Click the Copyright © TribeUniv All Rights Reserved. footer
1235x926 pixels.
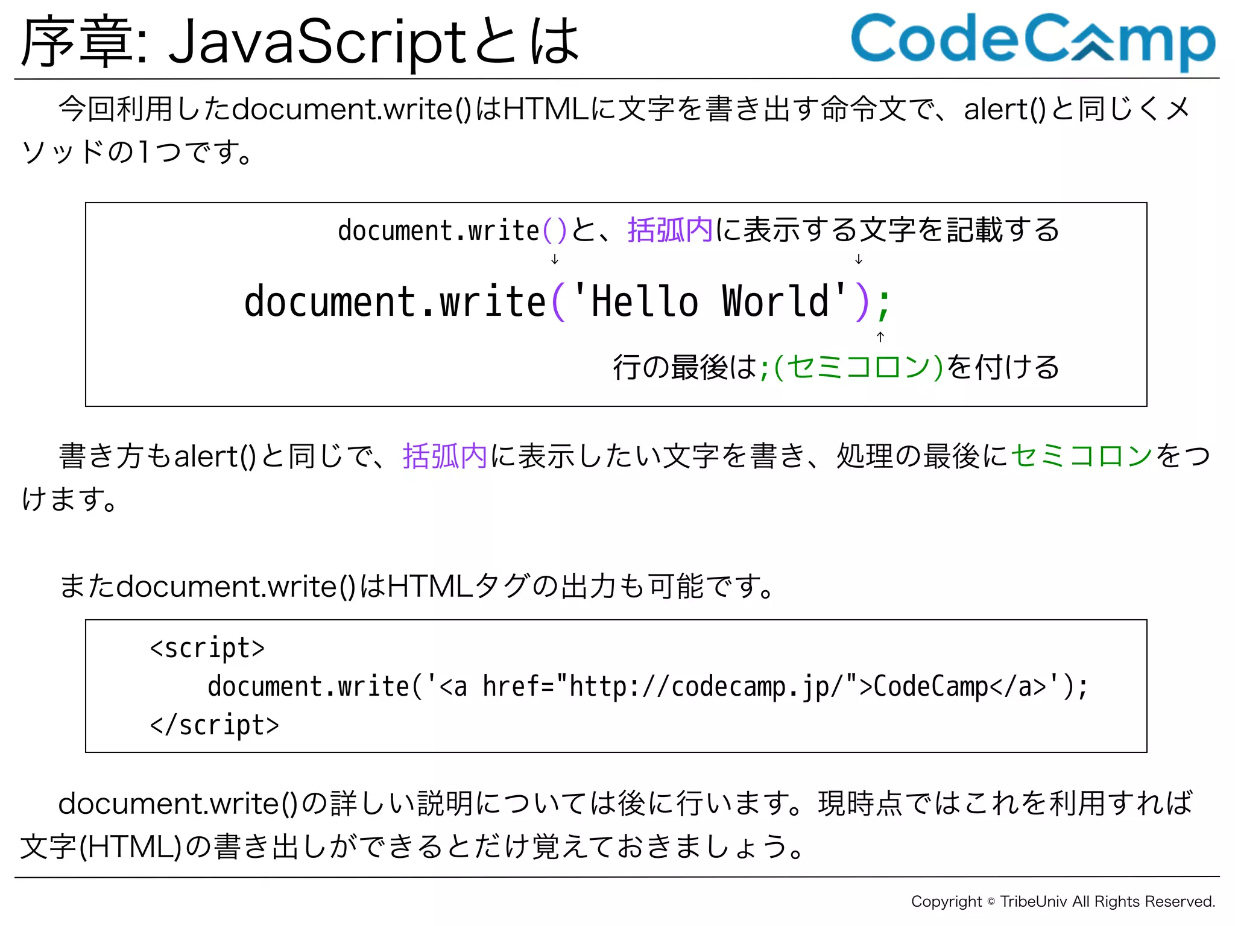click(x=1063, y=902)
